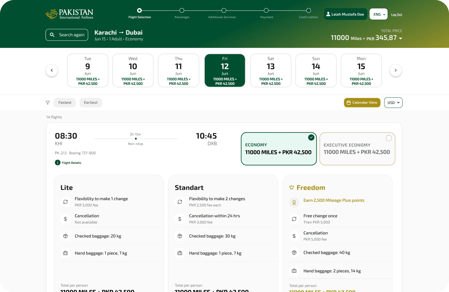
Task: Select the Economy fare class option
Action: click(x=279, y=148)
